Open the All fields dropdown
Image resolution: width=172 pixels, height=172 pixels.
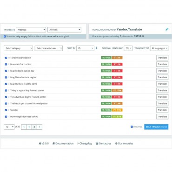pos(64,30)
